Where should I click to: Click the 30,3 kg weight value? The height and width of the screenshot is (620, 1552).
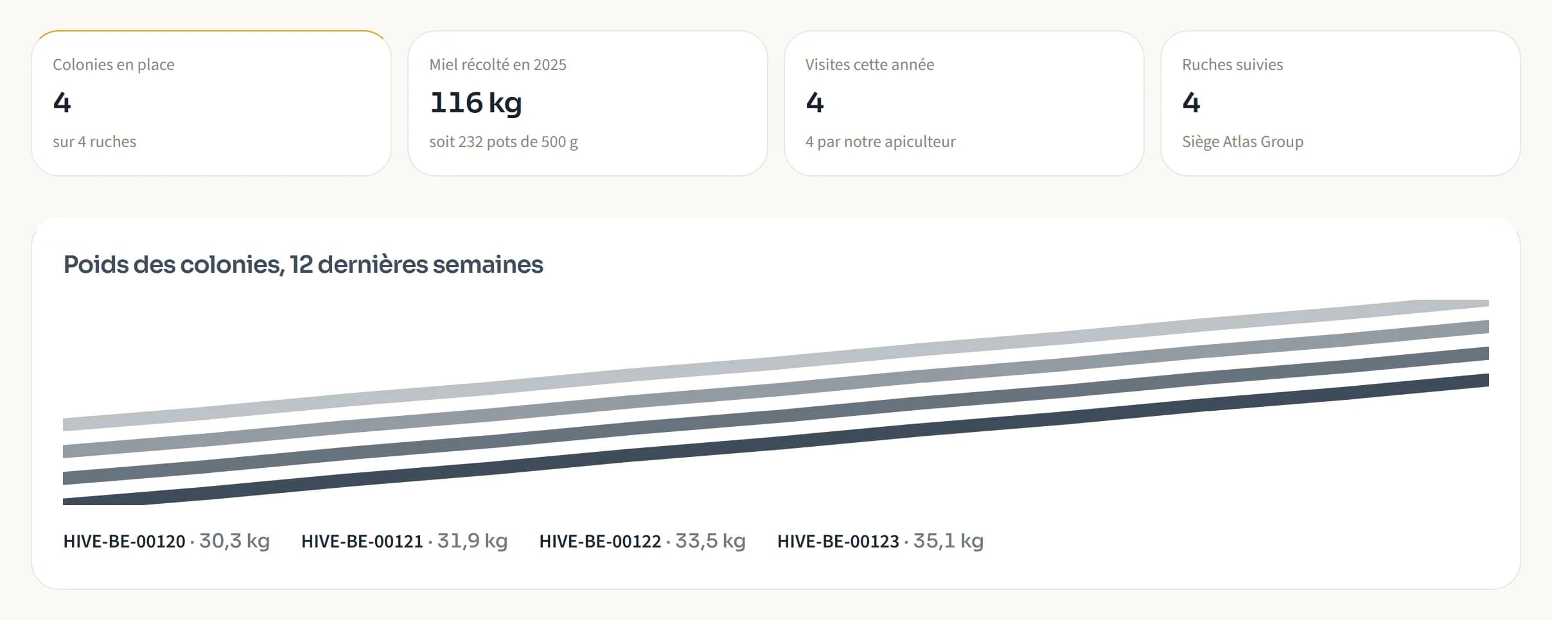point(234,541)
